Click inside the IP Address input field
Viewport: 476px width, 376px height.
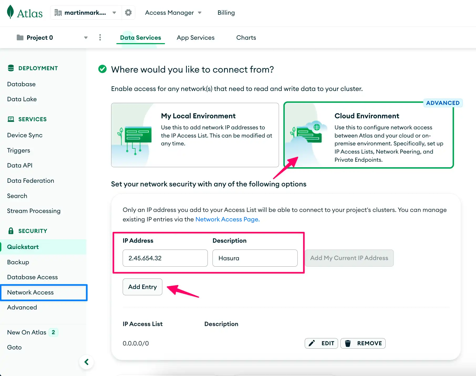pos(165,258)
